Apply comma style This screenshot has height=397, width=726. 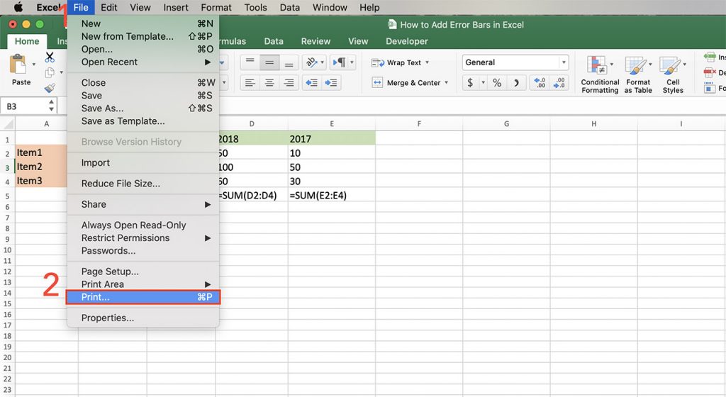516,83
